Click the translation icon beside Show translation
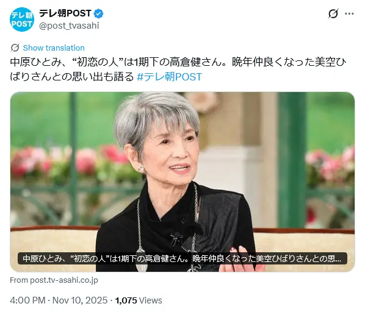Viewport: 365px width, 312px height. [x=15, y=48]
